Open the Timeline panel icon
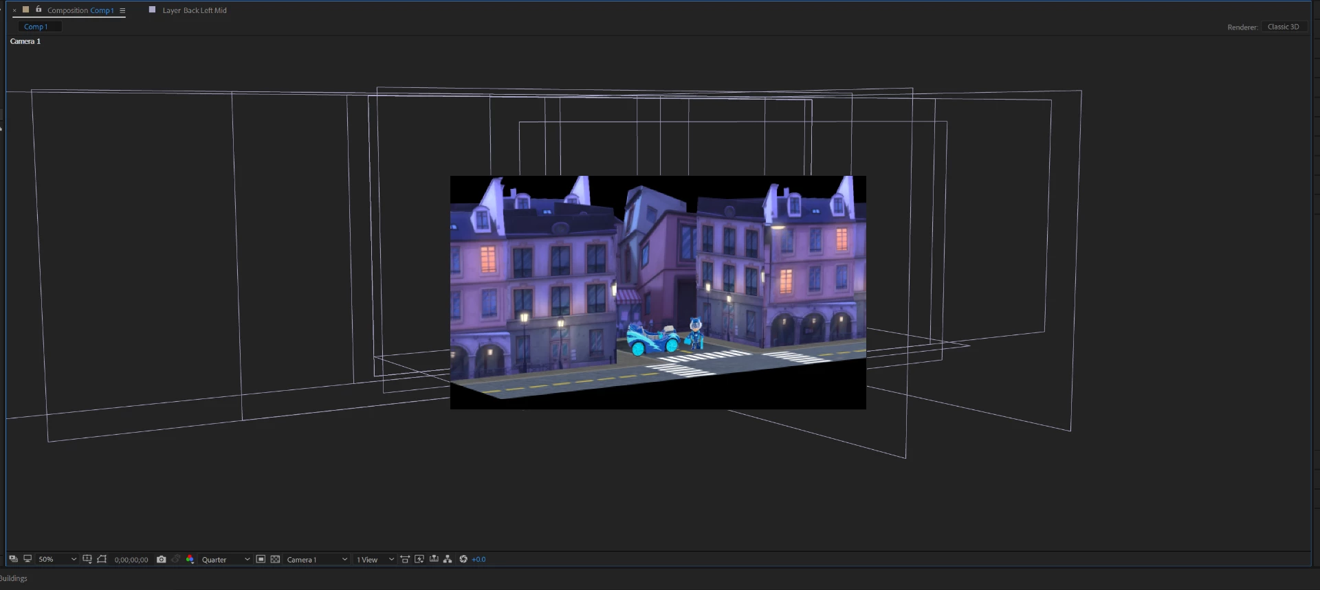 point(434,559)
